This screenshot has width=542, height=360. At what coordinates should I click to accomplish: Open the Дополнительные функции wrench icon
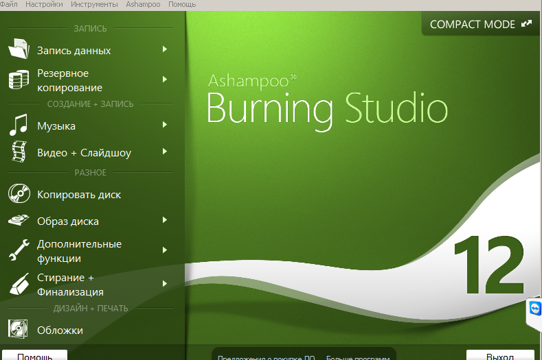coord(19,250)
